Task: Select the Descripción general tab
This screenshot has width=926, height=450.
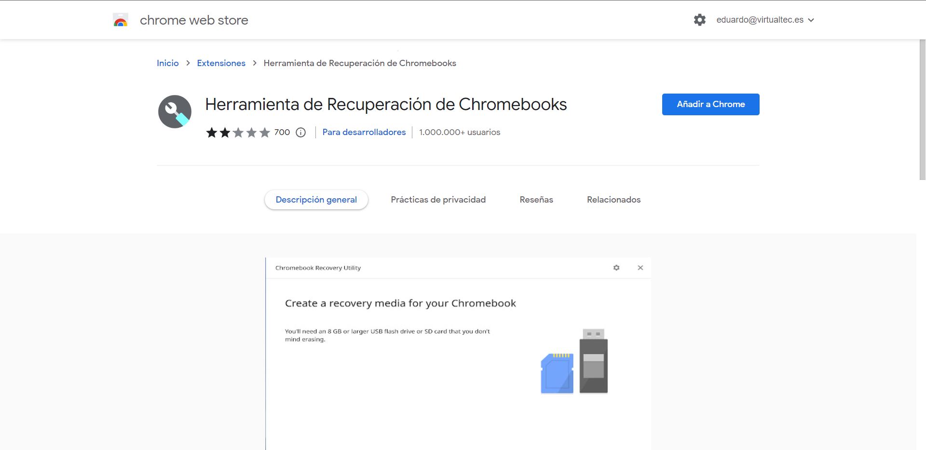Action: pos(316,200)
